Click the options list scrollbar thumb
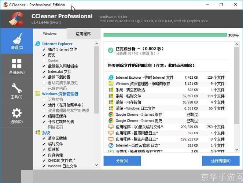Viewport: 243px width, 183px height. (96, 80)
